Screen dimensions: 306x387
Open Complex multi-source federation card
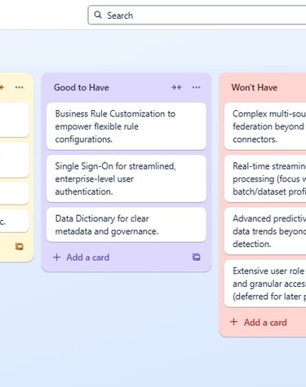265,126
